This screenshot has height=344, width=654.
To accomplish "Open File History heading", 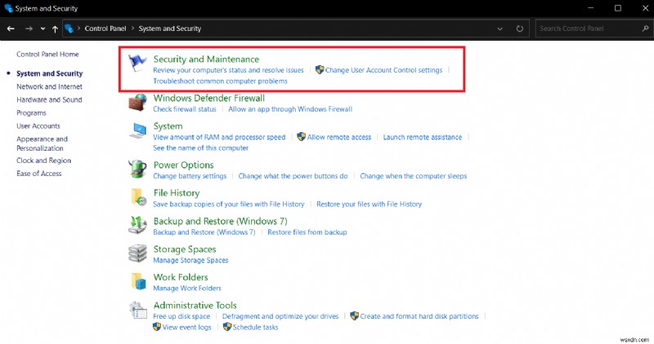I will click(177, 193).
